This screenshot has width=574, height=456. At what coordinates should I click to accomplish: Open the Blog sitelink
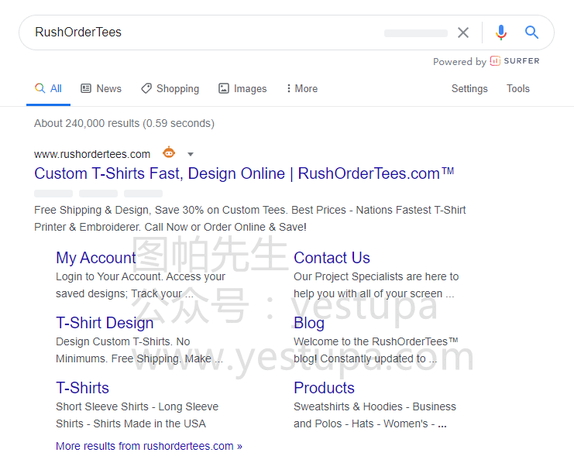pyautogui.click(x=309, y=323)
